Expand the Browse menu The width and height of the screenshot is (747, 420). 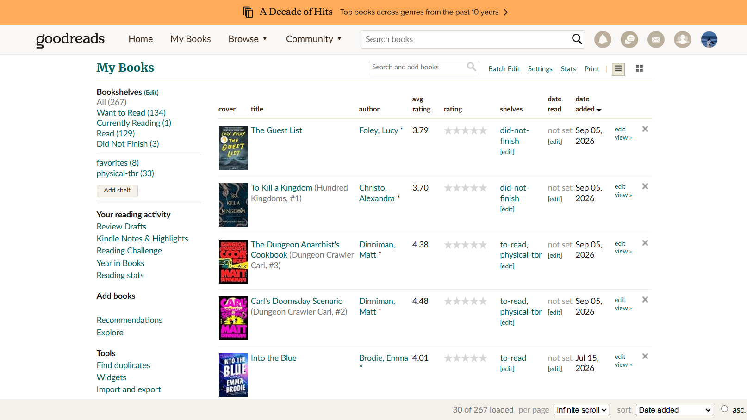pos(248,39)
